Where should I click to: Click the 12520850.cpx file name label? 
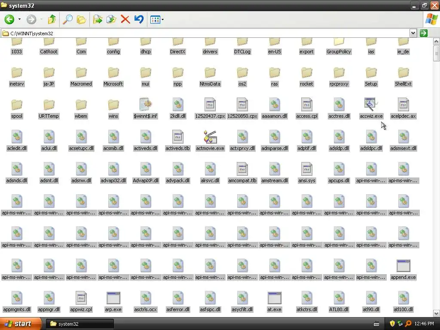(x=242, y=116)
